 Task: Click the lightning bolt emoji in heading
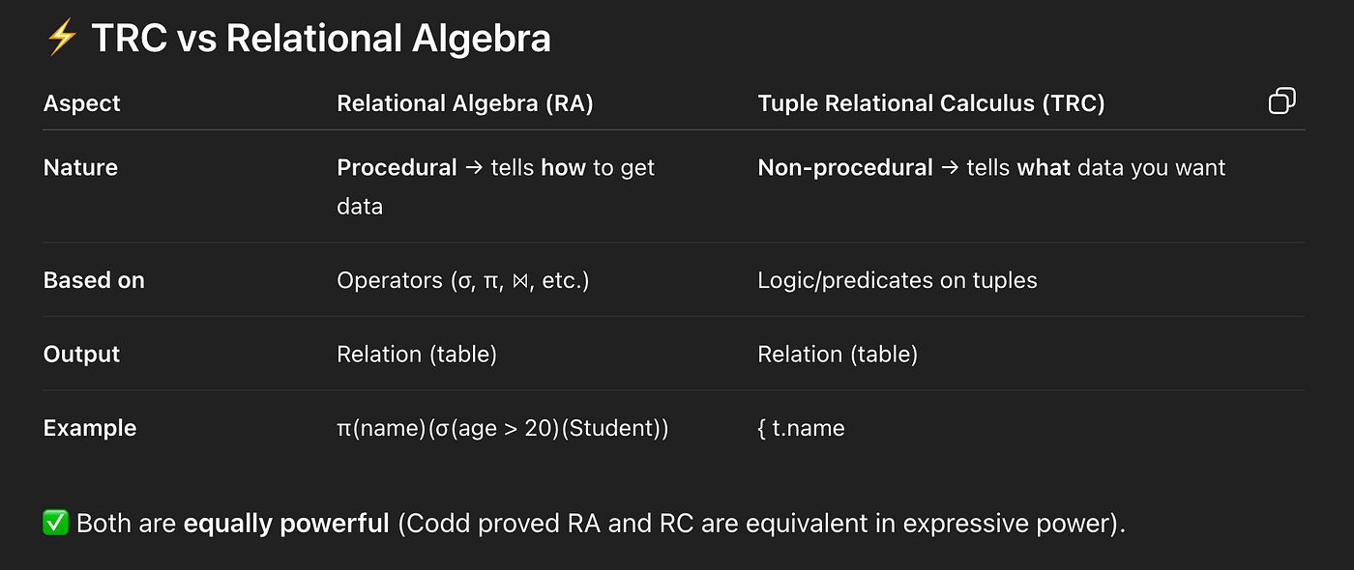click(62, 39)
